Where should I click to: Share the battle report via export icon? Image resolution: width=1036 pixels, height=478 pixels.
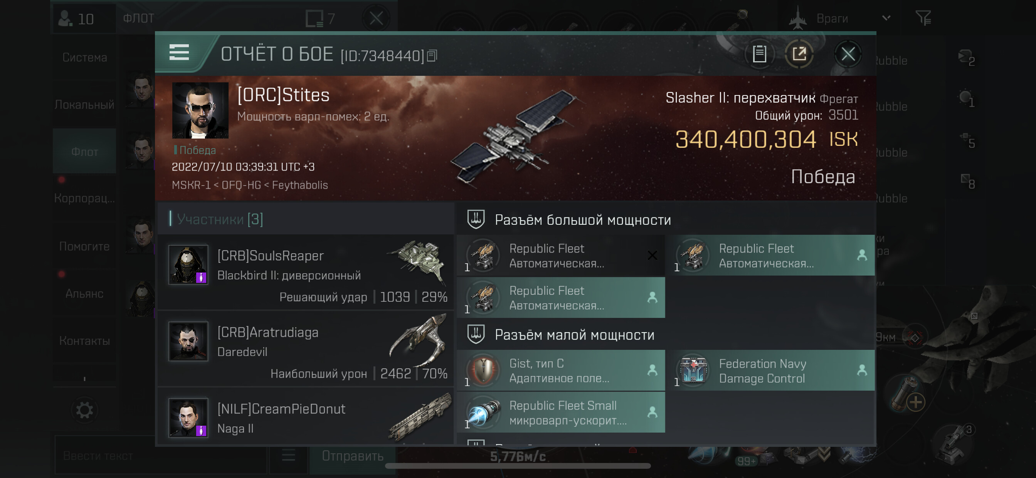point(799,54)
